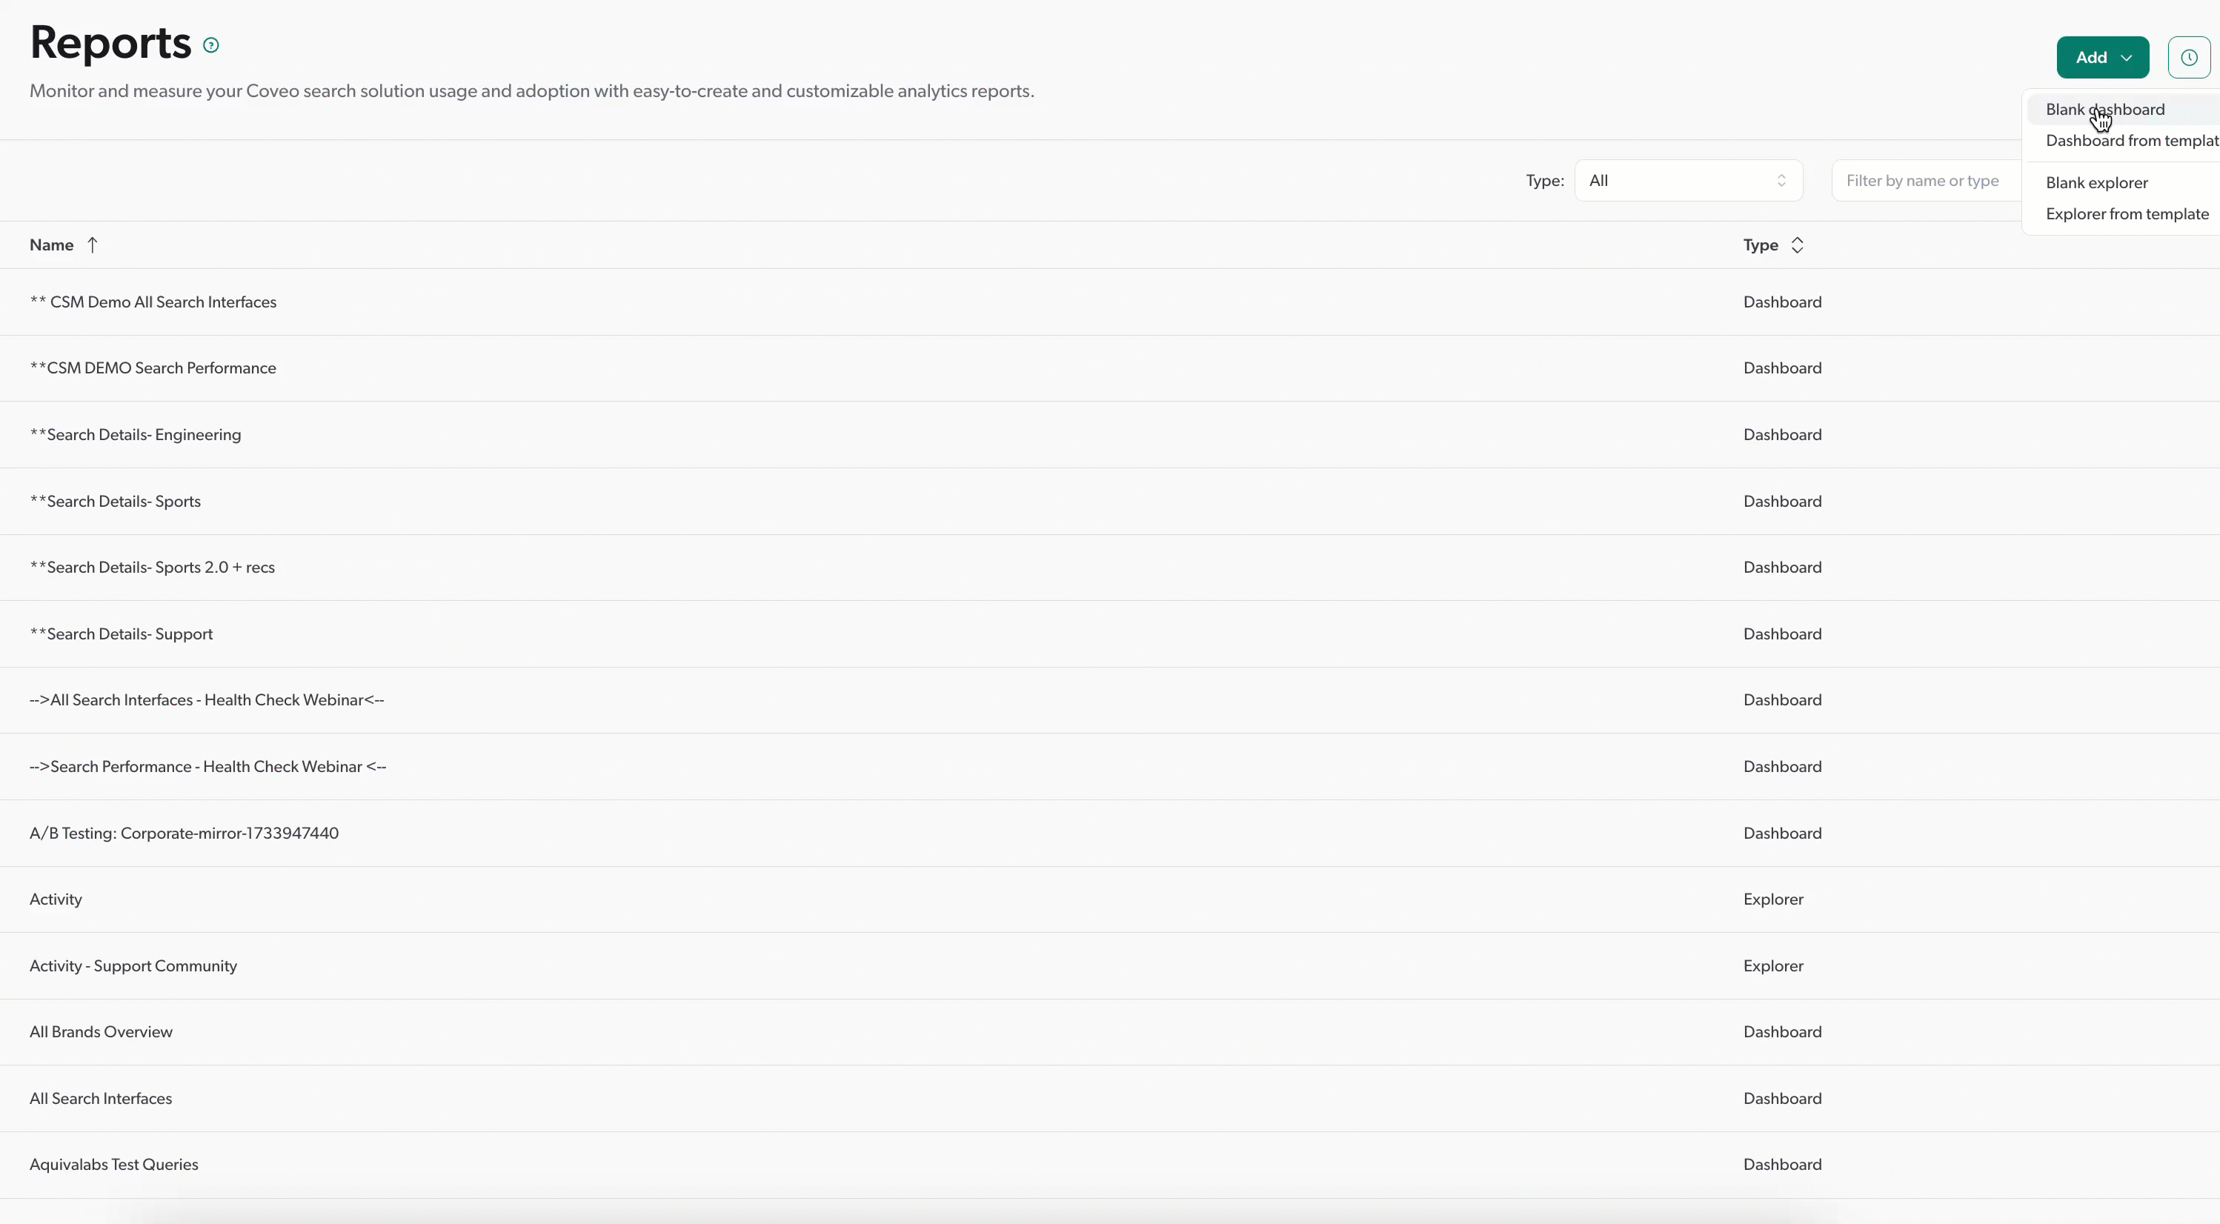Click the up-down chevrons on the Type filter
Image resolution: width=2220 pixels, height=1224 pixels.
click(1782, 180)
